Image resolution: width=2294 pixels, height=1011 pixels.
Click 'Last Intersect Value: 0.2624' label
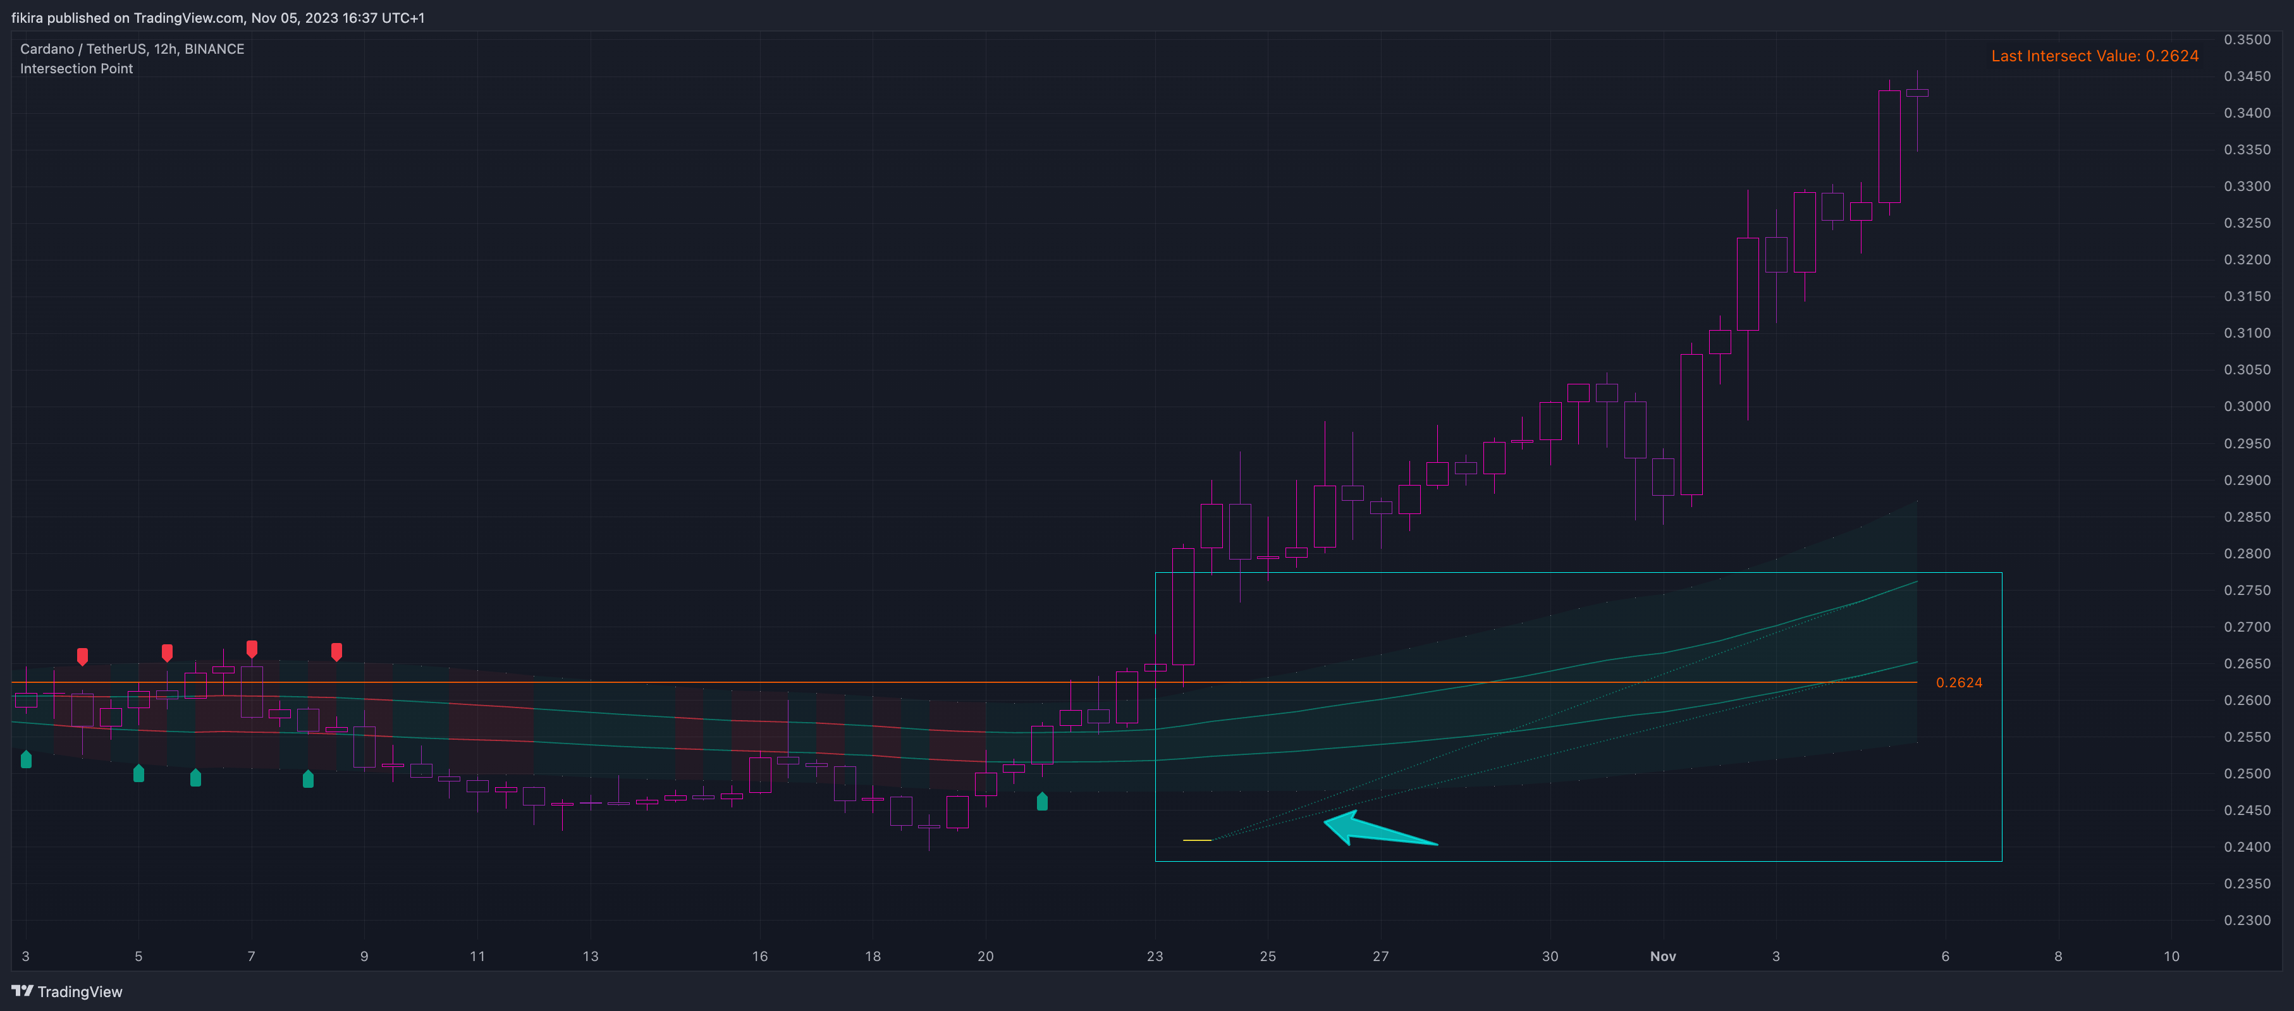2095,56
